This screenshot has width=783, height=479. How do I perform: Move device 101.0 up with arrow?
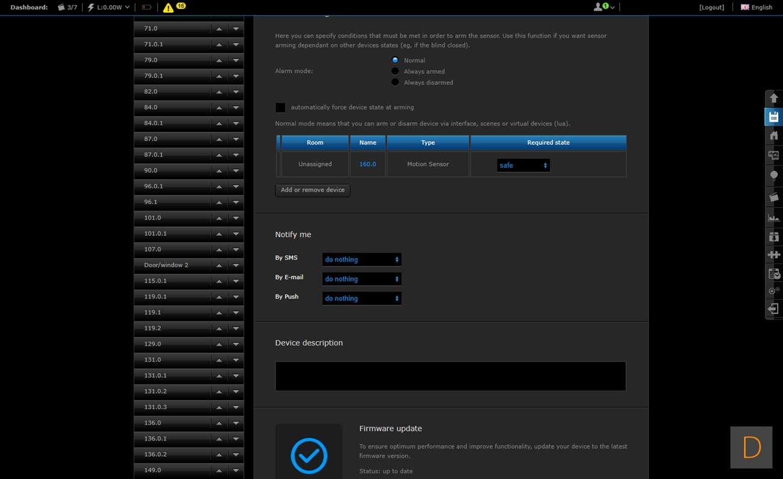(x=219, y=218)
